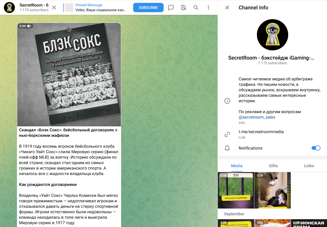Click the info circle icon
The width and height of the screenshot is (327, 227).
tap(227, 101)
